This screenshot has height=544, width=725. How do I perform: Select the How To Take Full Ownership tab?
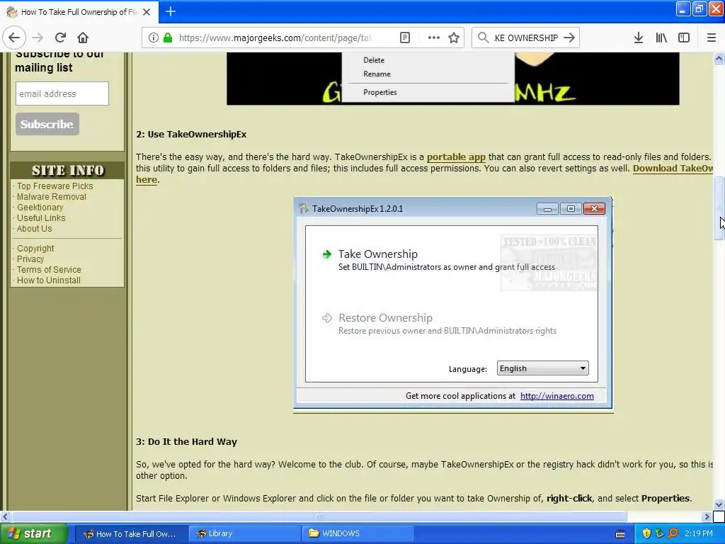(79, 12)
